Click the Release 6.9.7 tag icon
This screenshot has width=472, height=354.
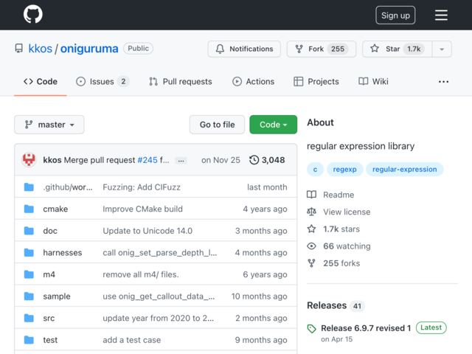pyautogui.click(x=311, y=328)
